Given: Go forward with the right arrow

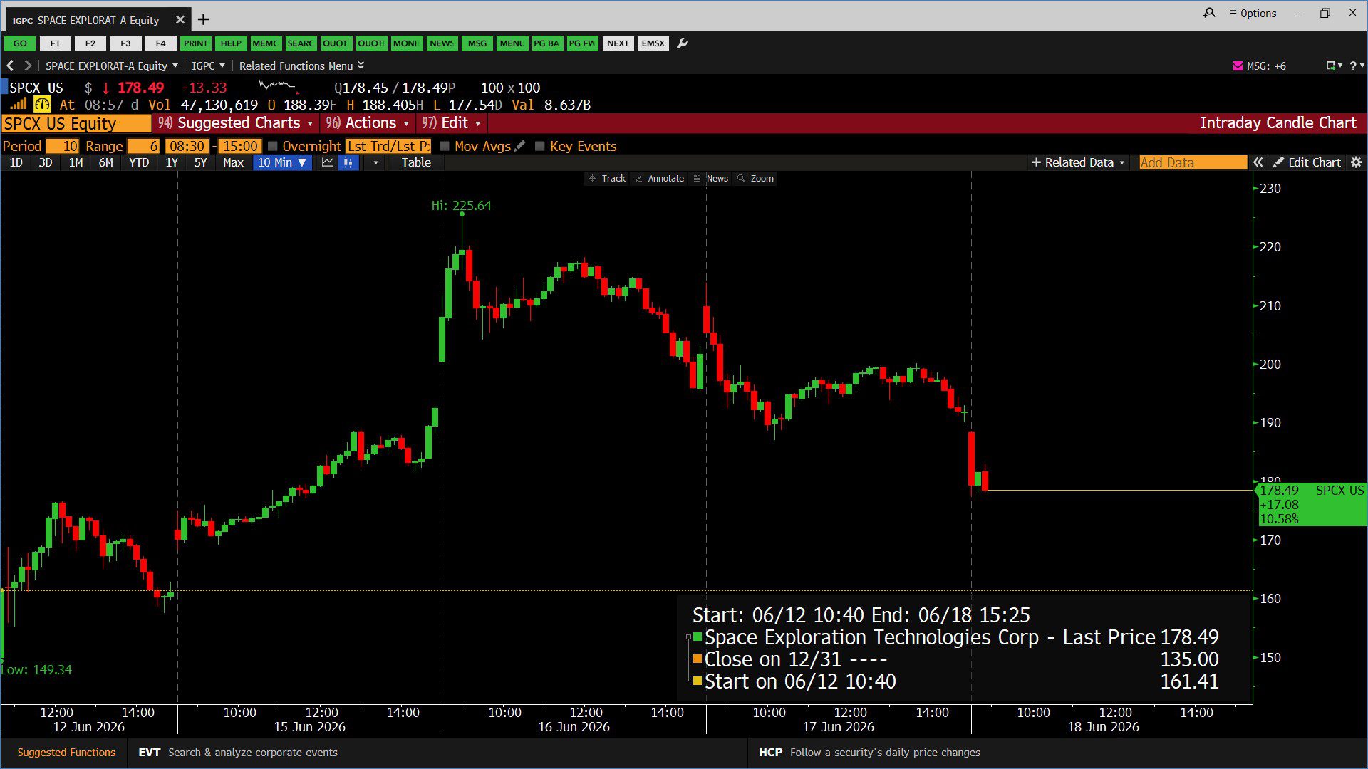Looking at the screenshot, I should [28, 66].
